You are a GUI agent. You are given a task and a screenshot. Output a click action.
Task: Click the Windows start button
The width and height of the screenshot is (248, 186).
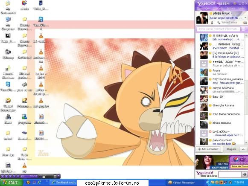pos(11,183)
